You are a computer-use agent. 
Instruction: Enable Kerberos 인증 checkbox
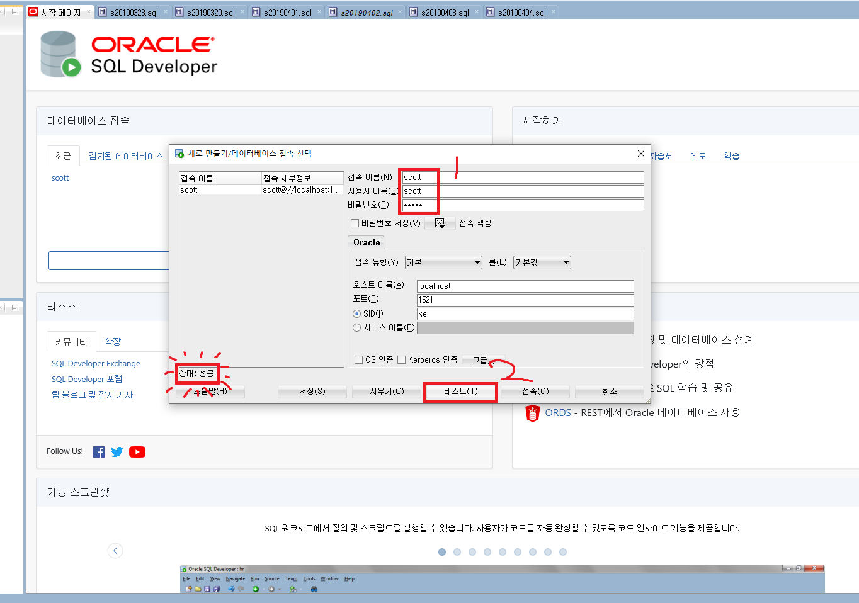402,359
